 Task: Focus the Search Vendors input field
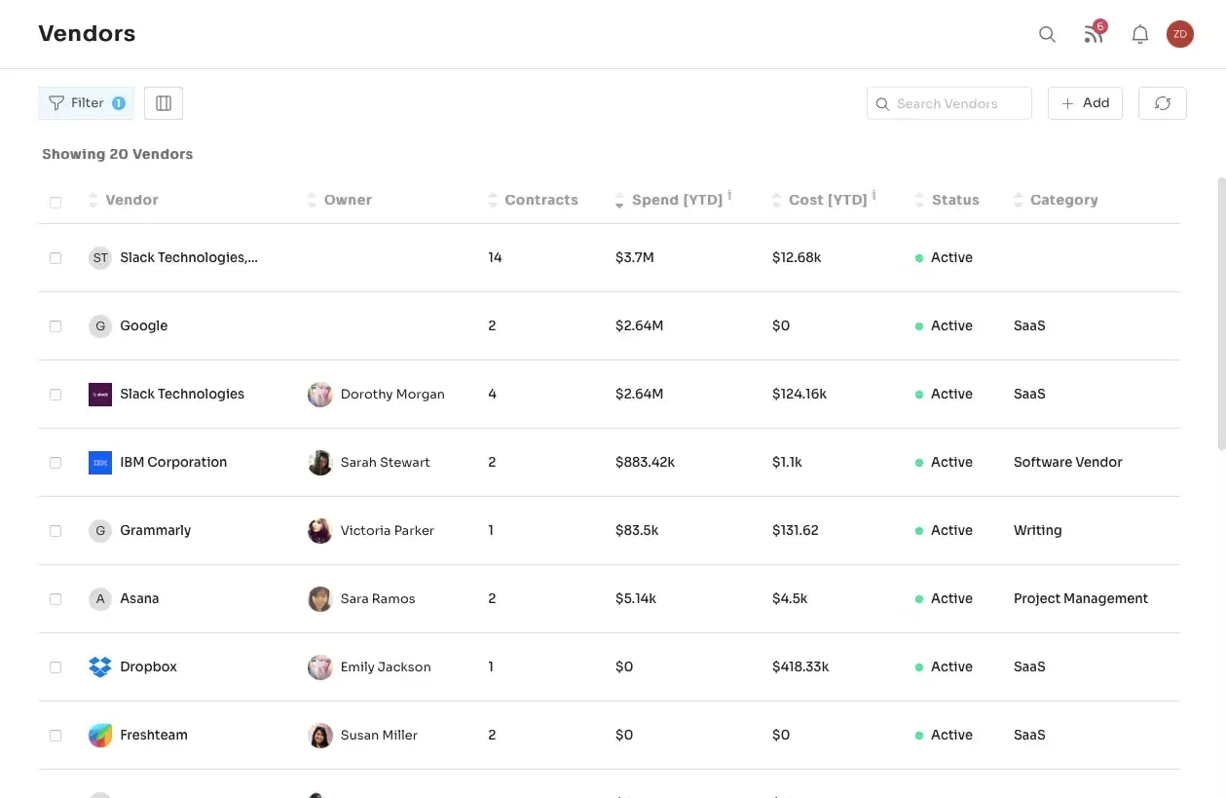click(948, 103)
